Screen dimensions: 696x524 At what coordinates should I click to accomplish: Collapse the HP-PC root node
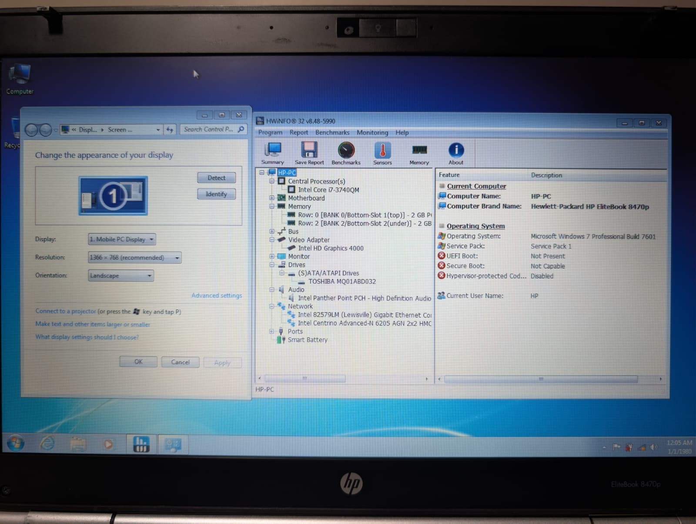click(262, 172)
